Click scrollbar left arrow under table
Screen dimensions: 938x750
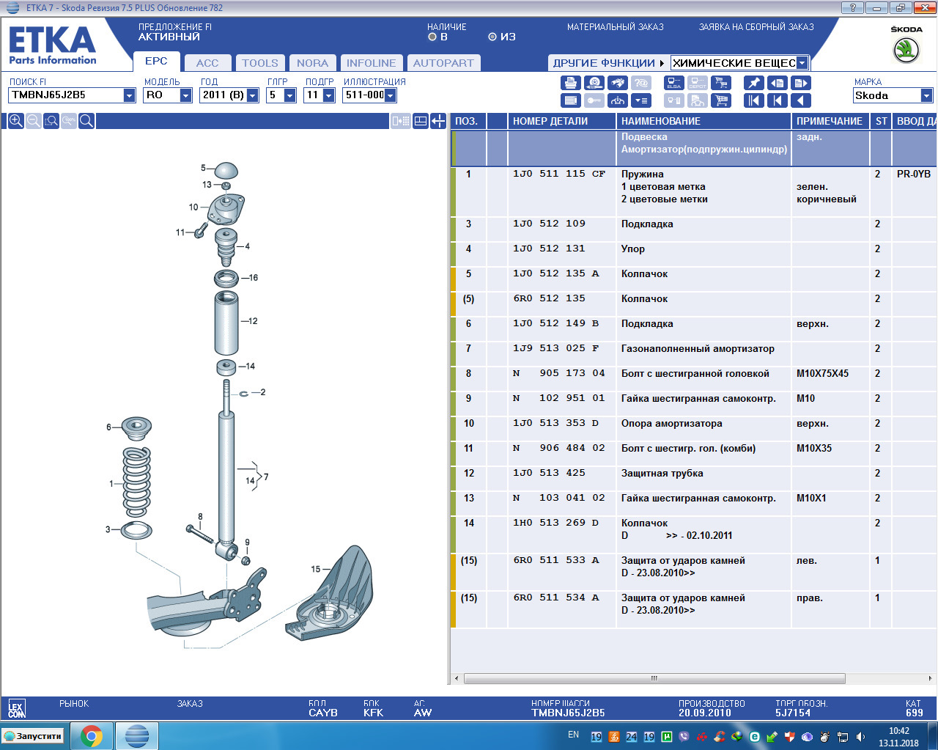click(x=457, y=678)
